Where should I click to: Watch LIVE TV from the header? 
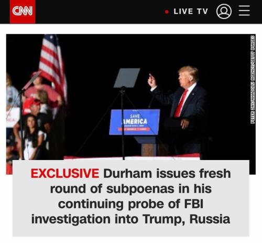point(191,12)
